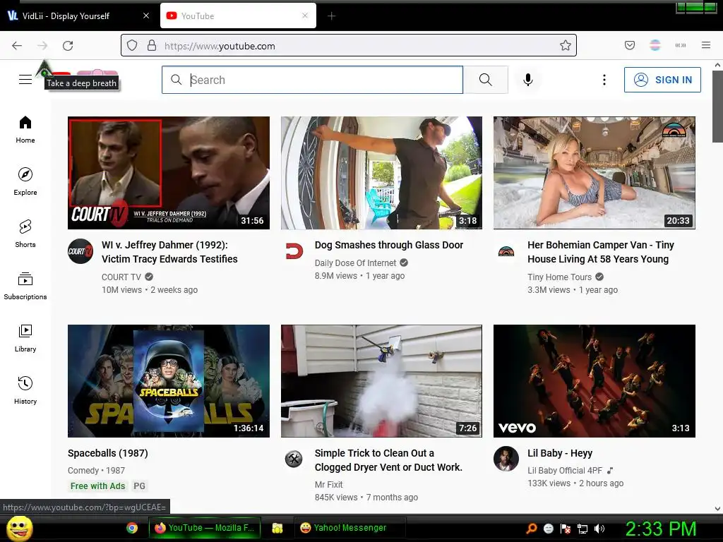Open Daily Dose Of Internet channel name
This screenshot has height=542, width=723.
click(356, 263)
